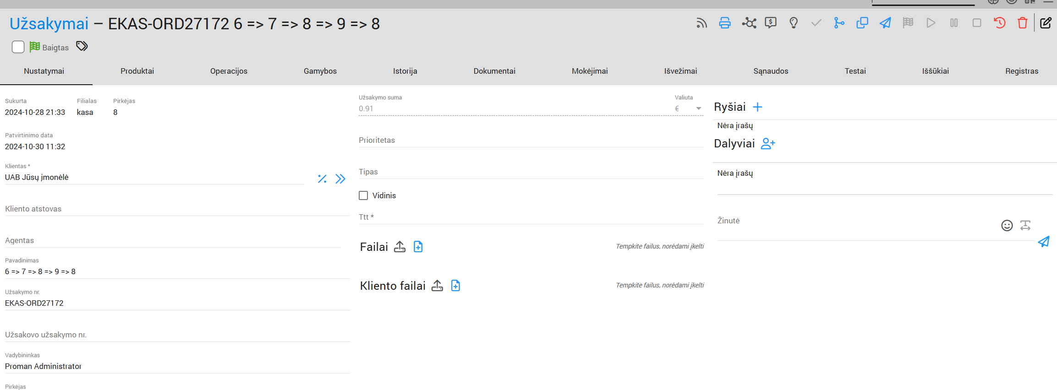
Task: Go to Užsakymai orders list link
Action: pyautogui.click(x=49, y=24)
